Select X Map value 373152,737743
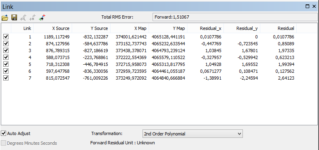This screenshot has height=150, width=319. pyautogui.click(x=131, y=44)
